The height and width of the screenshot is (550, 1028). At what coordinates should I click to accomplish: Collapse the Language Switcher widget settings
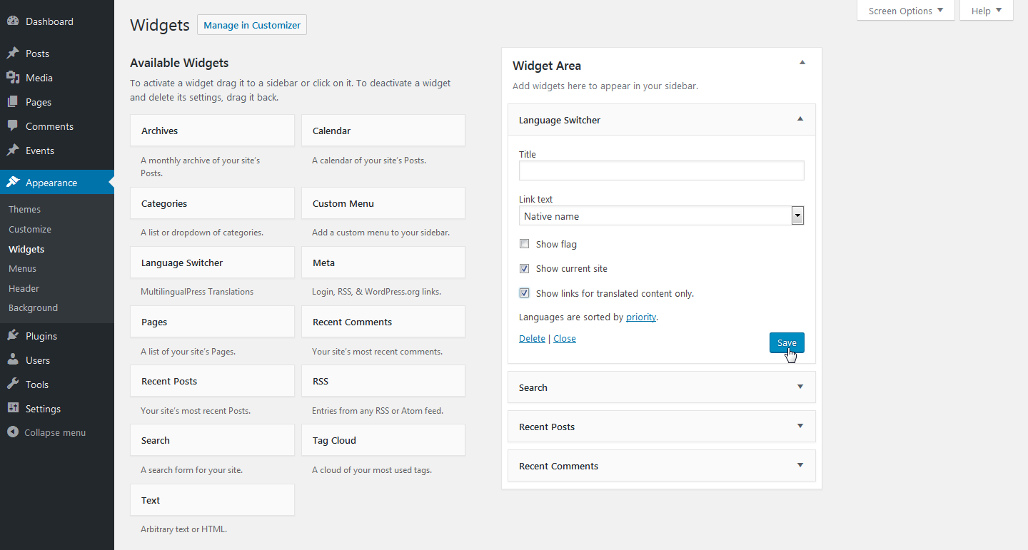800,119
